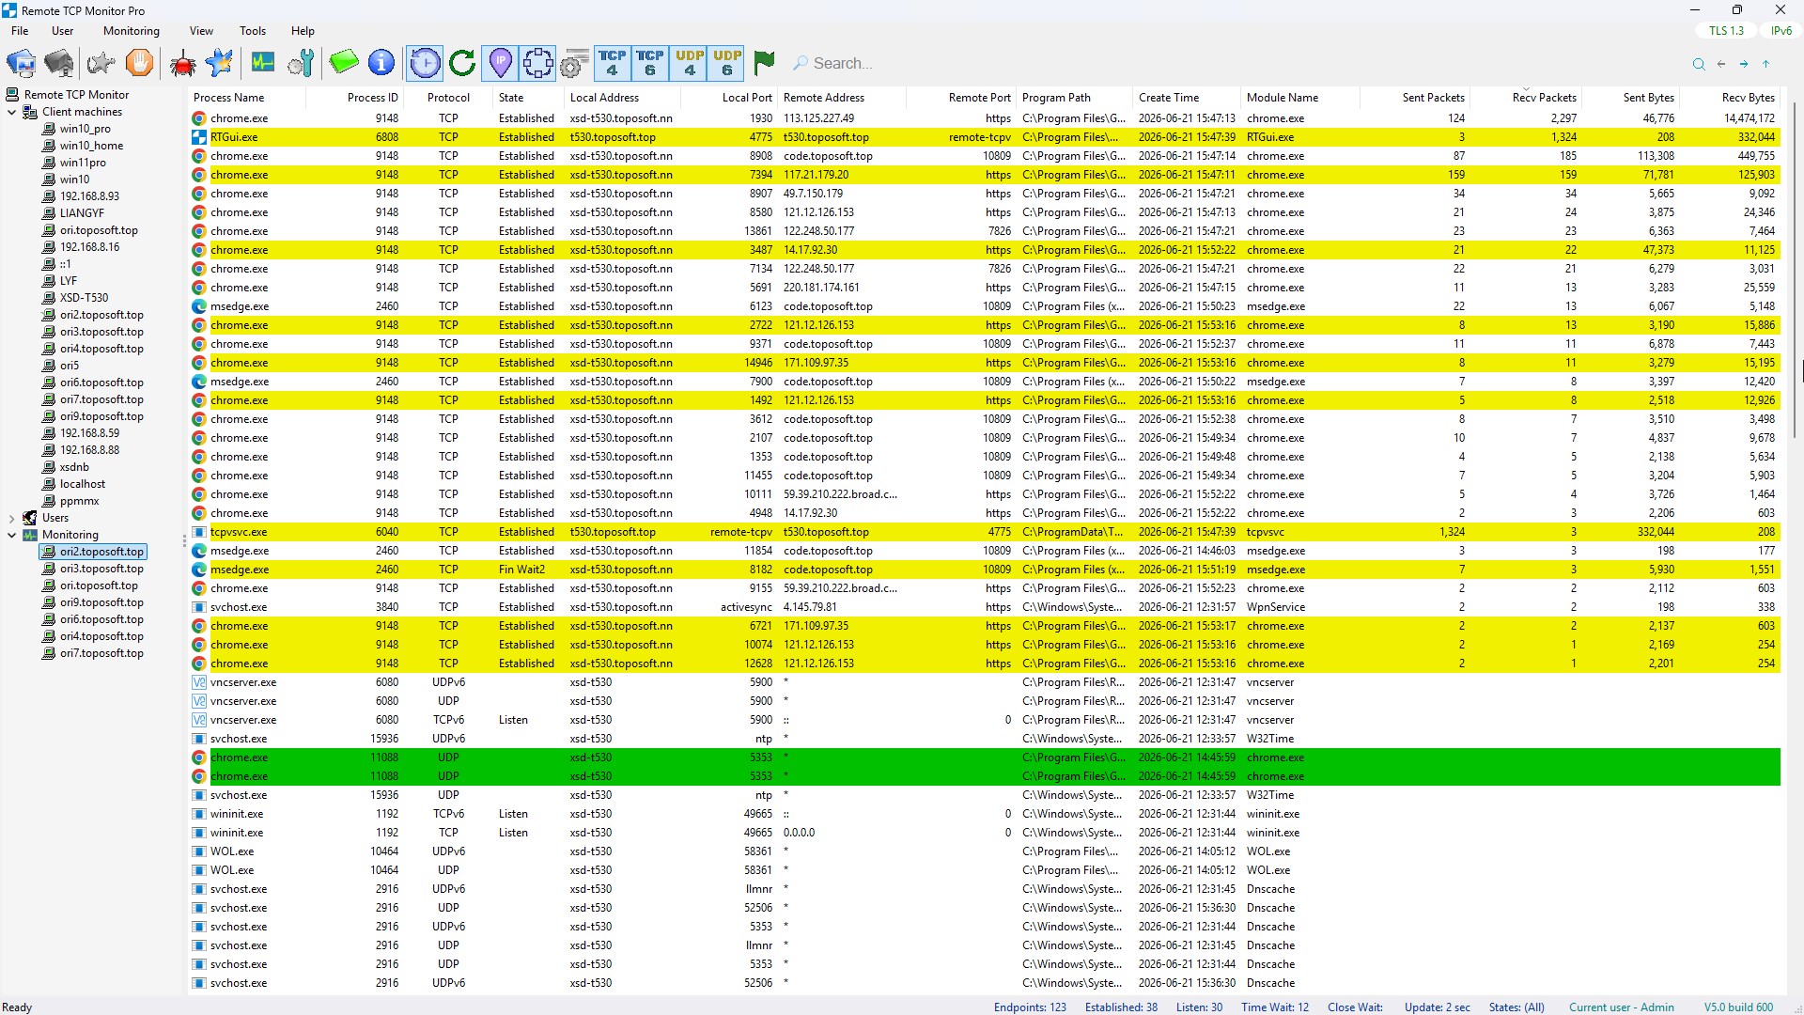Toggle the blue circle with squares button
Screen dimensions: 1804x1015
(537, 63)
